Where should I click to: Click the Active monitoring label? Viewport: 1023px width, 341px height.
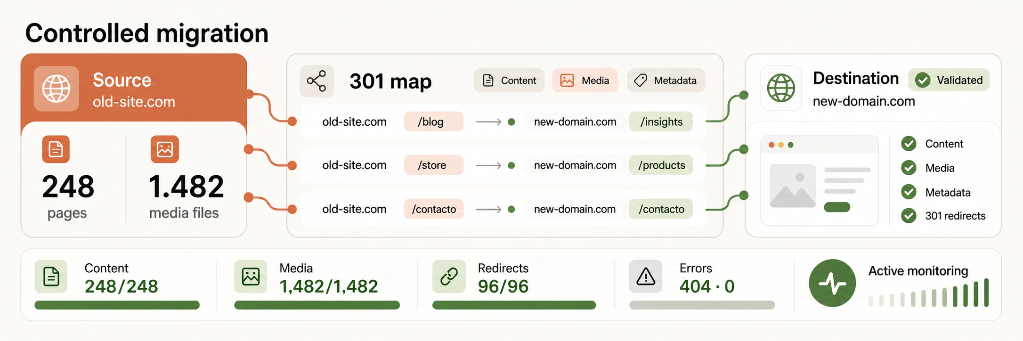(x=918, y=271)
